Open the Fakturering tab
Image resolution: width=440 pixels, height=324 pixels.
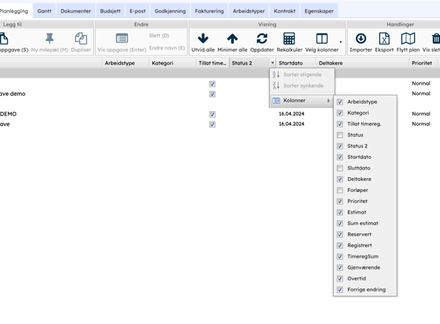tap(209, 11)
